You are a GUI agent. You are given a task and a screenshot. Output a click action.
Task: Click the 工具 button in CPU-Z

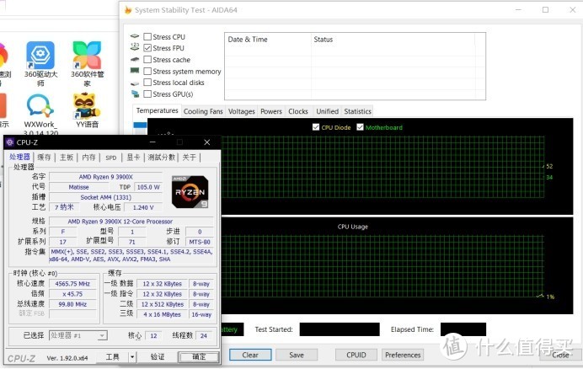pos(112,357)
